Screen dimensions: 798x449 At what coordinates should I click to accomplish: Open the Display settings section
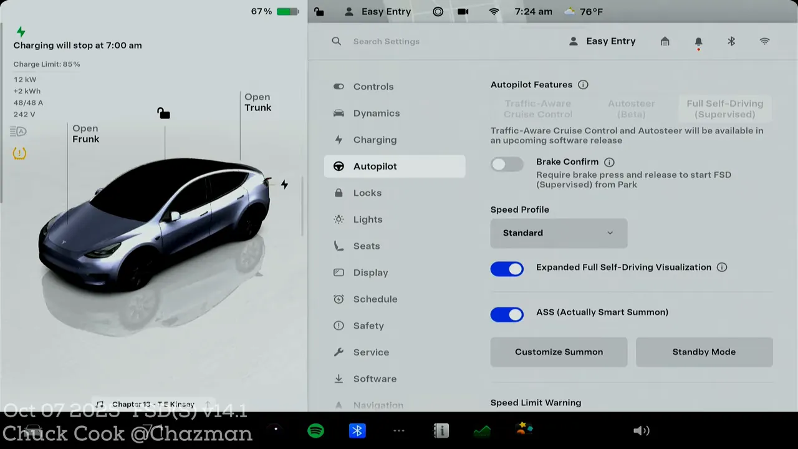click(370, 273)
